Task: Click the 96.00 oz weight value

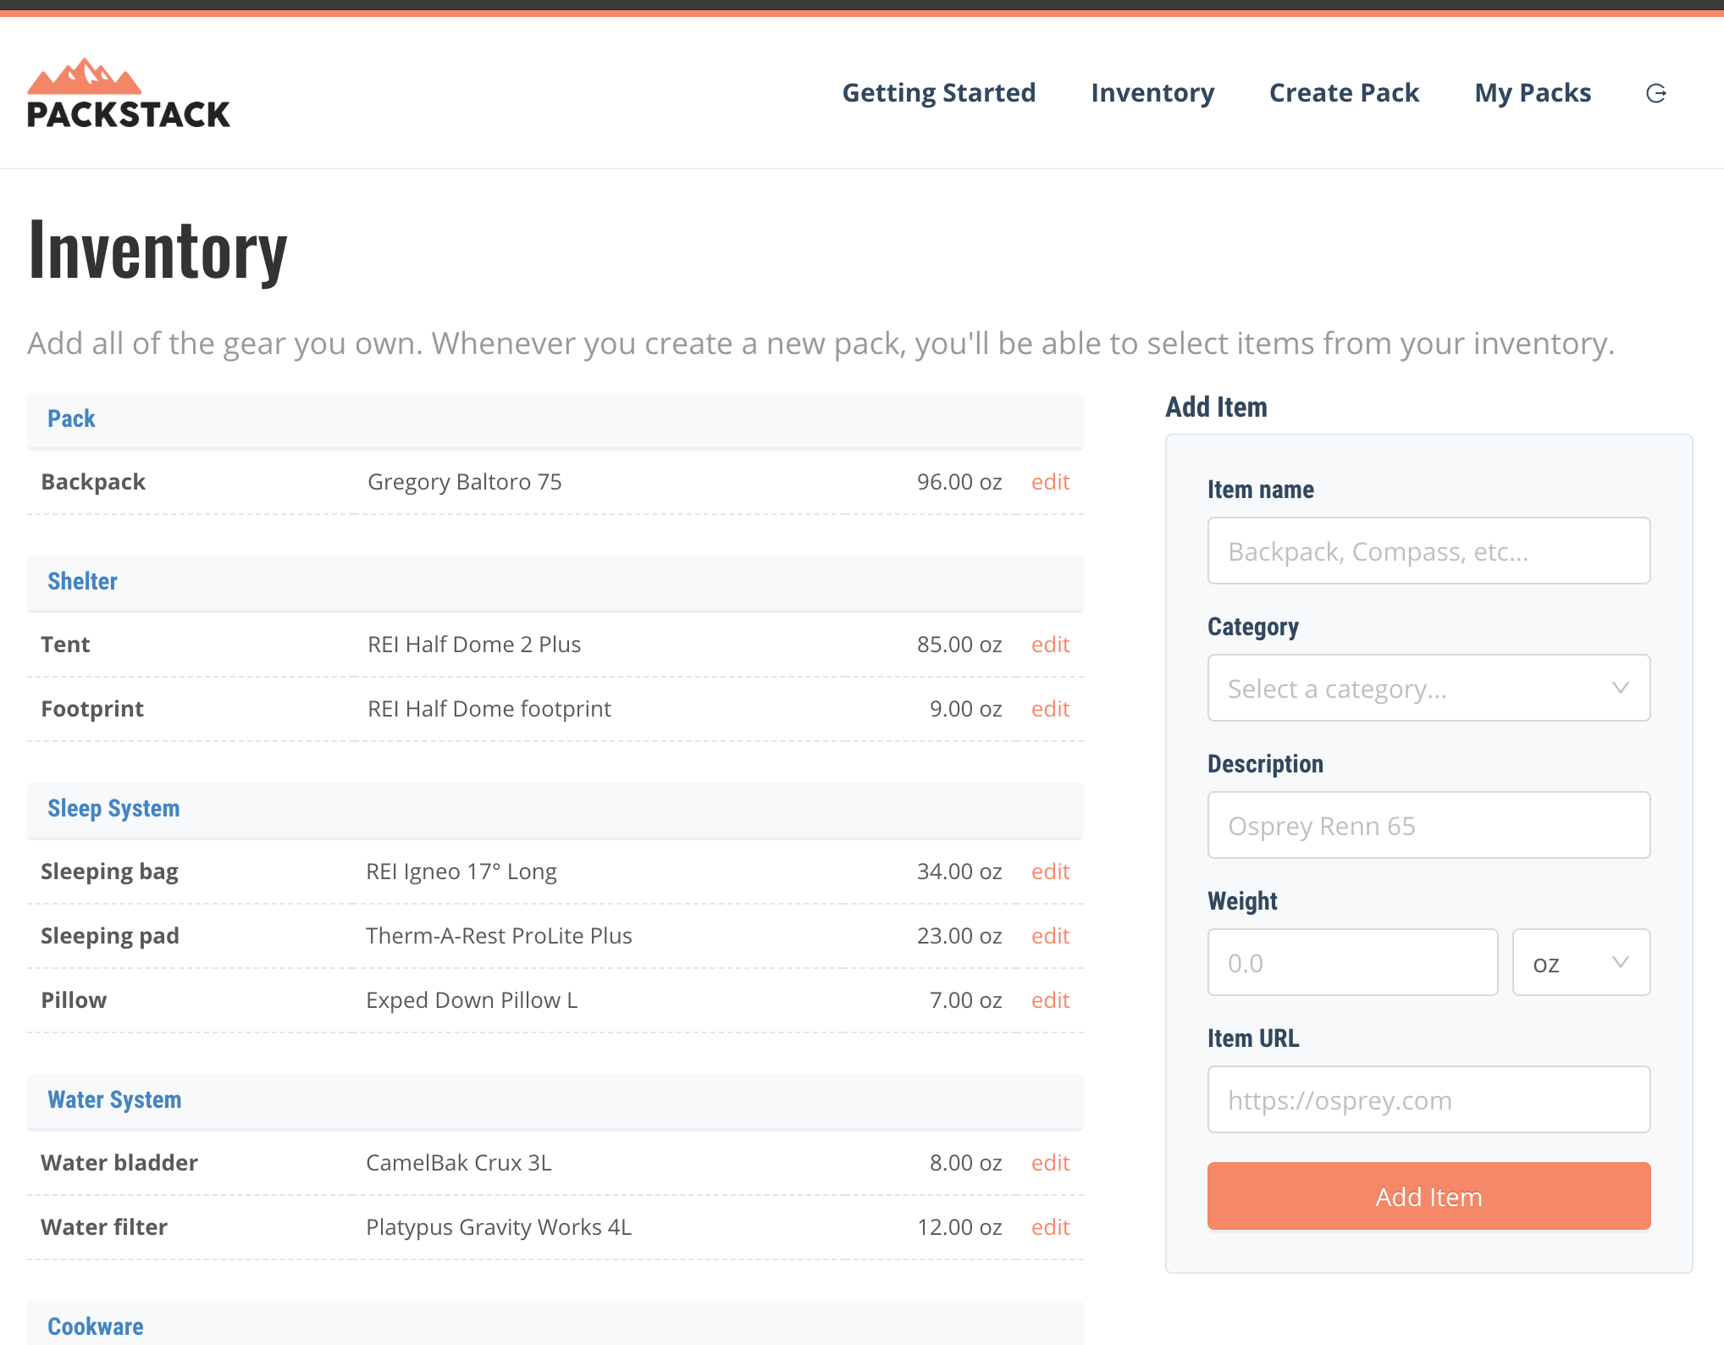Action: (x=959, y=482)
